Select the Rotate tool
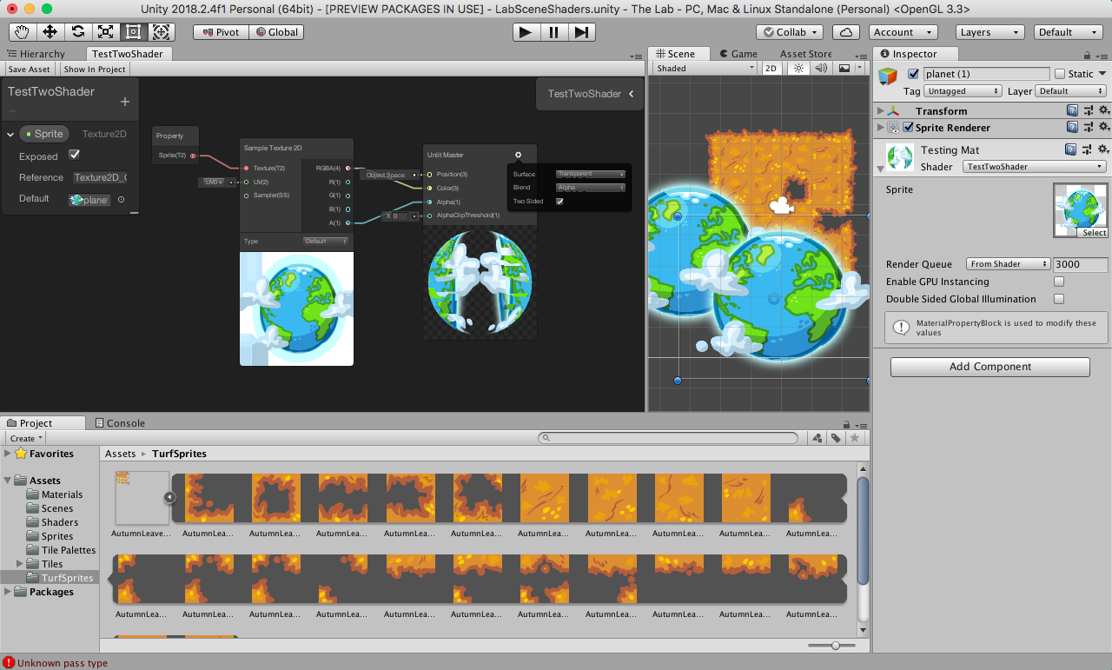The height and width of the screenshot is (670, 1112). pos(77,32)
